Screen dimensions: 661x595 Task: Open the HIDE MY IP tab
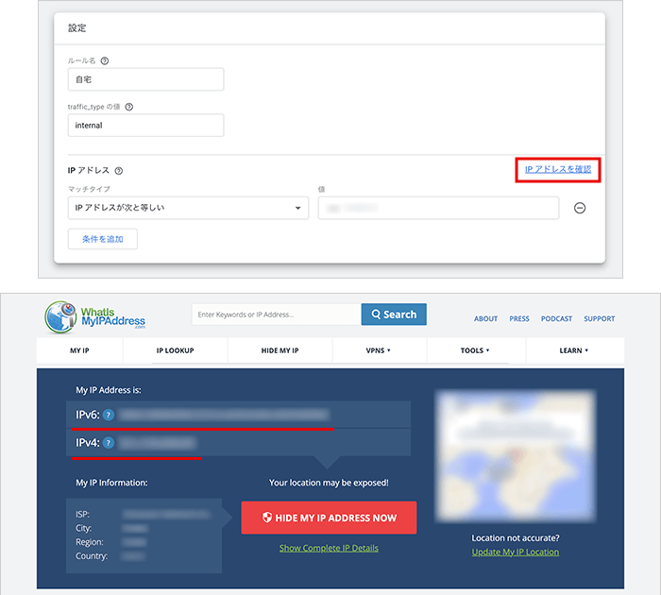coord(280,350)
